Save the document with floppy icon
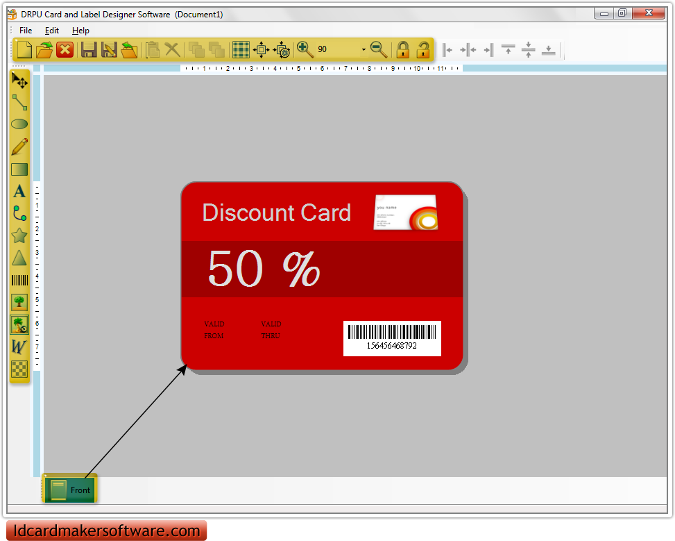 [x=89, y=49]
